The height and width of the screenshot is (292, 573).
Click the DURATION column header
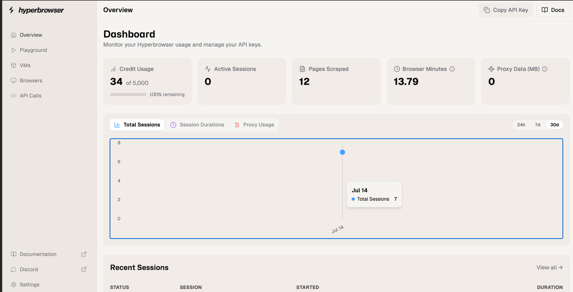(550, 287)
